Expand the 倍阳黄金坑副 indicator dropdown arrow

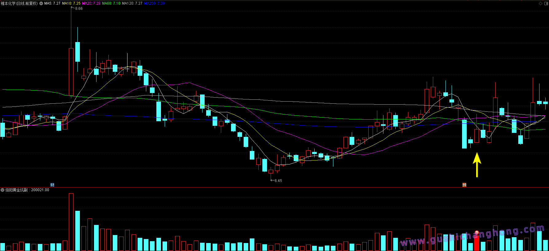[2, 190]
